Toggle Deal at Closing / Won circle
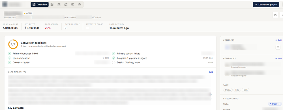Viewport: 283px width, 110px height. tap(114, 62)
